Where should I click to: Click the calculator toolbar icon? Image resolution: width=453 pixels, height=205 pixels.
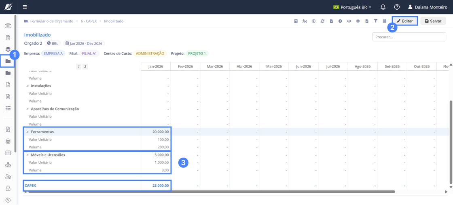point(296,21)
